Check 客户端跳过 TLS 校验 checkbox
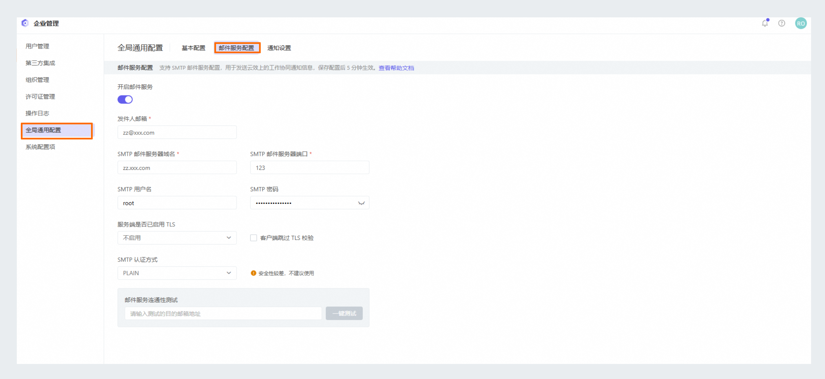Screen dimensions: 825x379 point(253,238)
